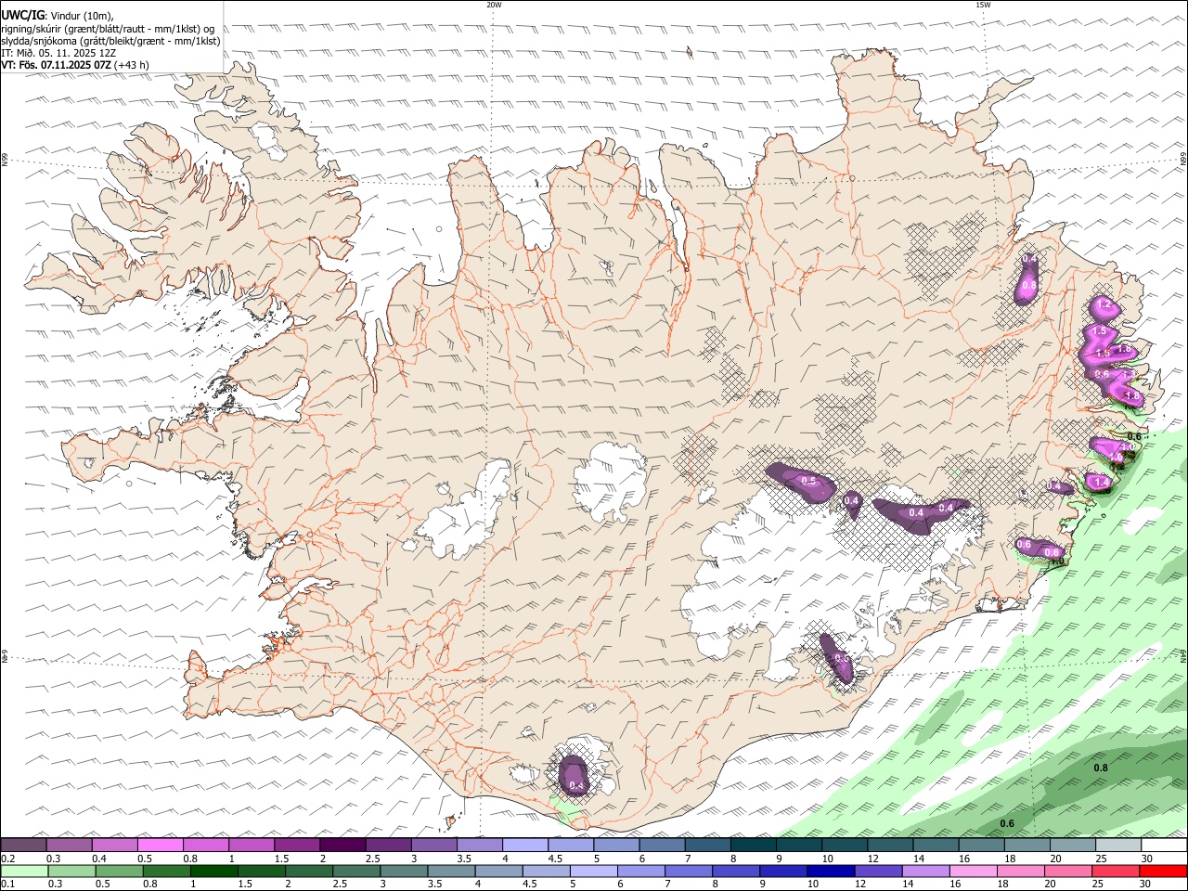The image size is (1188, 891).
Task: Click the 'VT: Fös. 07.11.2025 07Z' valid time
Action: click(57, 65)
